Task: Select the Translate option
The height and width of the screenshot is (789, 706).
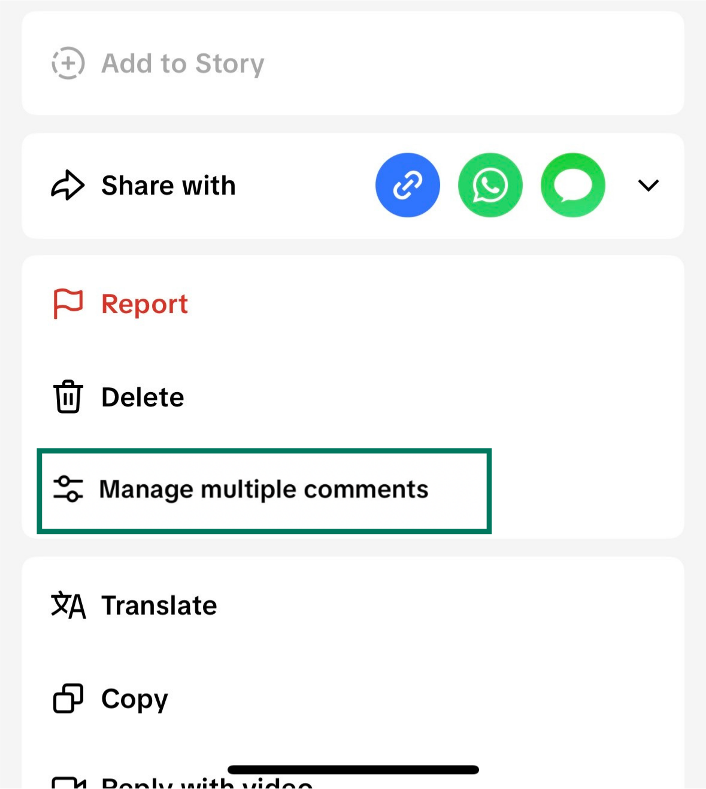Action: click(x=159, y=605)
